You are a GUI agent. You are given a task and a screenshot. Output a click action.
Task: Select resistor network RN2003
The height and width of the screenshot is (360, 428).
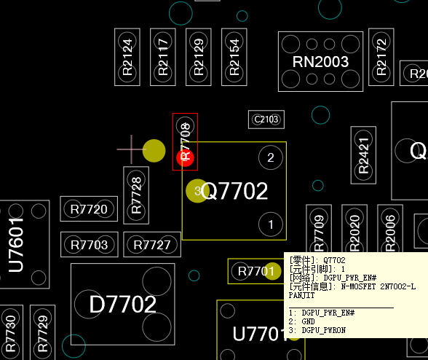(x=320, y=61)
